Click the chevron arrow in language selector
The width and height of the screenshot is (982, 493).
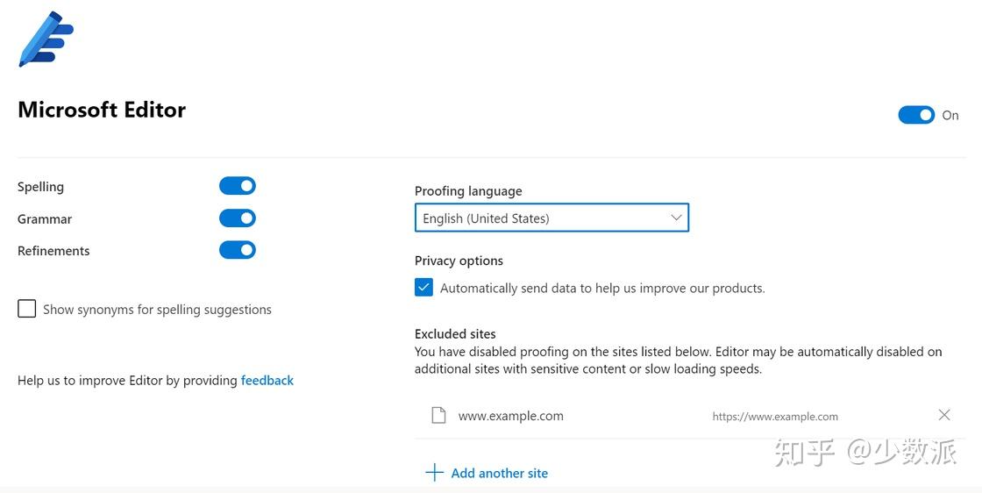click(676, 218)
